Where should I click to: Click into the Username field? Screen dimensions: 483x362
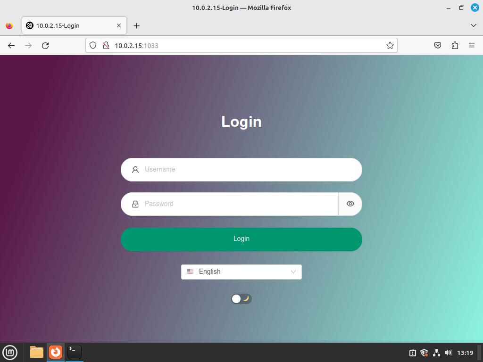(x=241, y=170)
